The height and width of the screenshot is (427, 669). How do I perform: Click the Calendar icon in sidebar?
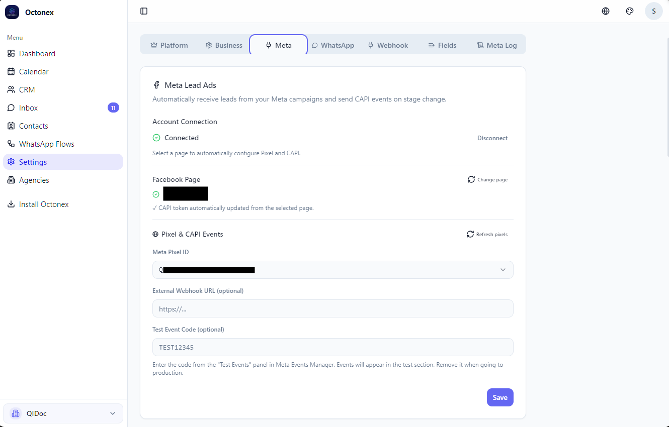tap(11, 71)
